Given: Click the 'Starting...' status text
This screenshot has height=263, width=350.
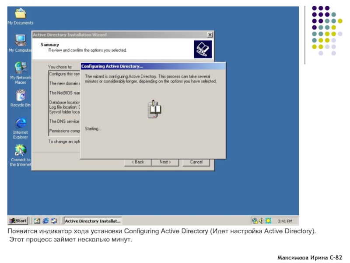Looking at the screenshot, I should click(93, 129).
